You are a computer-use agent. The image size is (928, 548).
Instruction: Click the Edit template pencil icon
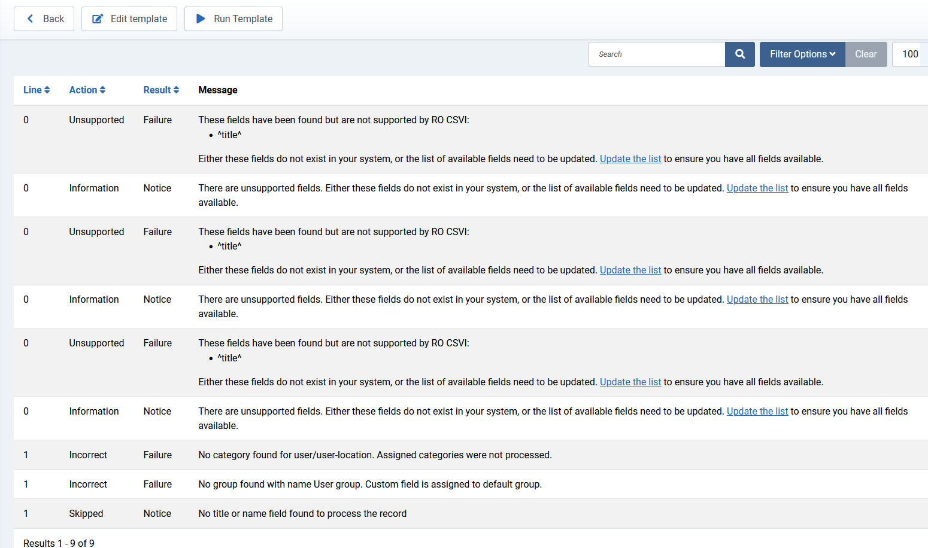point(97,19)
